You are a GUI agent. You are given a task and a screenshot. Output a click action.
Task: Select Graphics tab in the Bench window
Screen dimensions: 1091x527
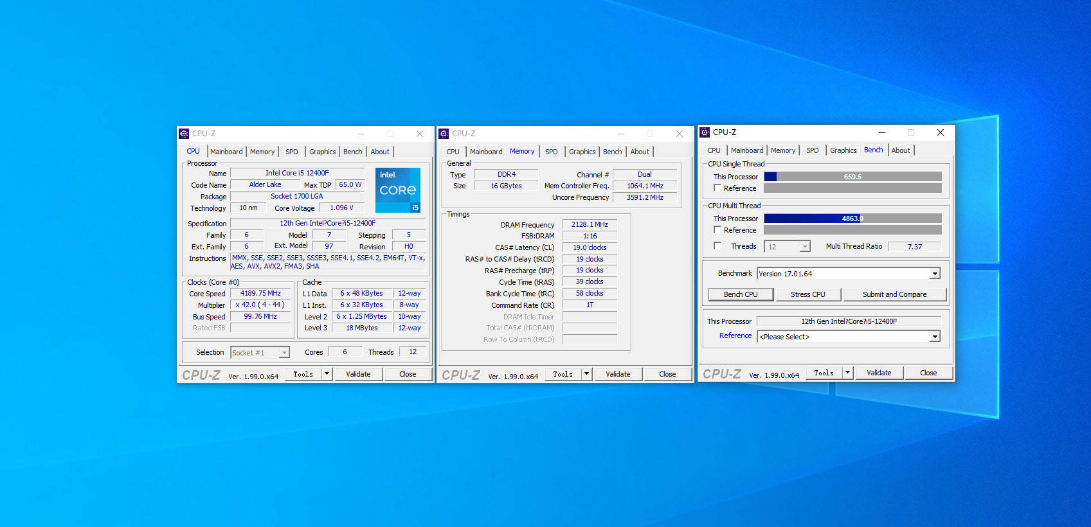coord(843,150)
